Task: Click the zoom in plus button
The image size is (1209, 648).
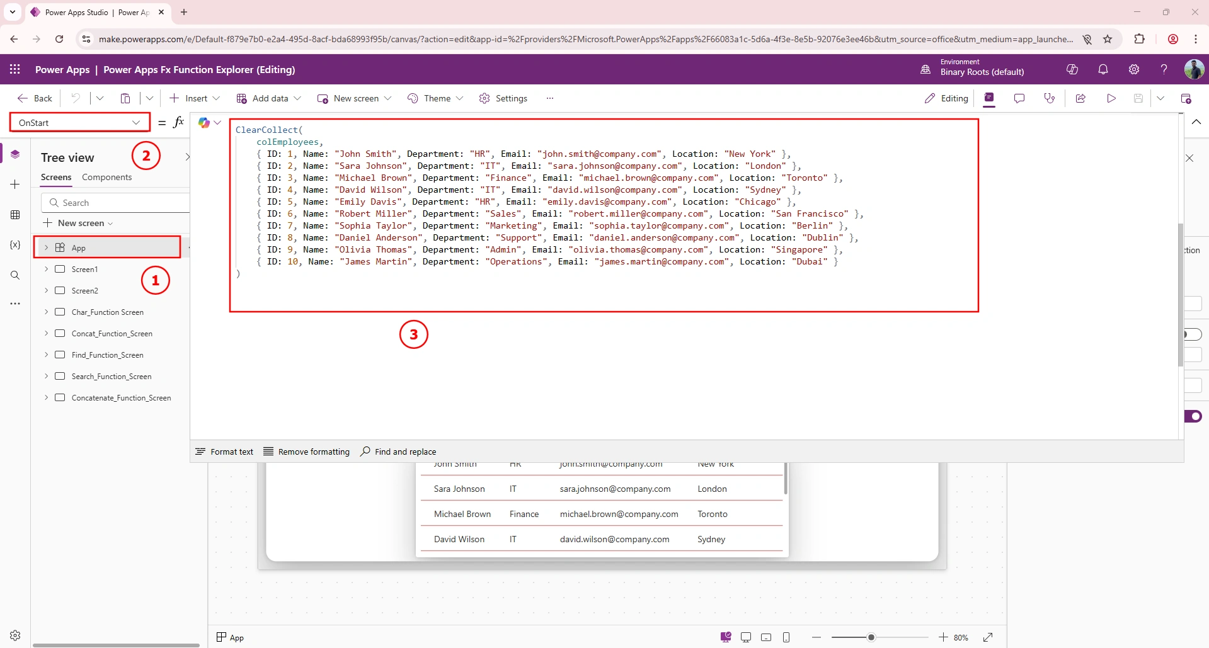Action: click(x=943, y=637)
